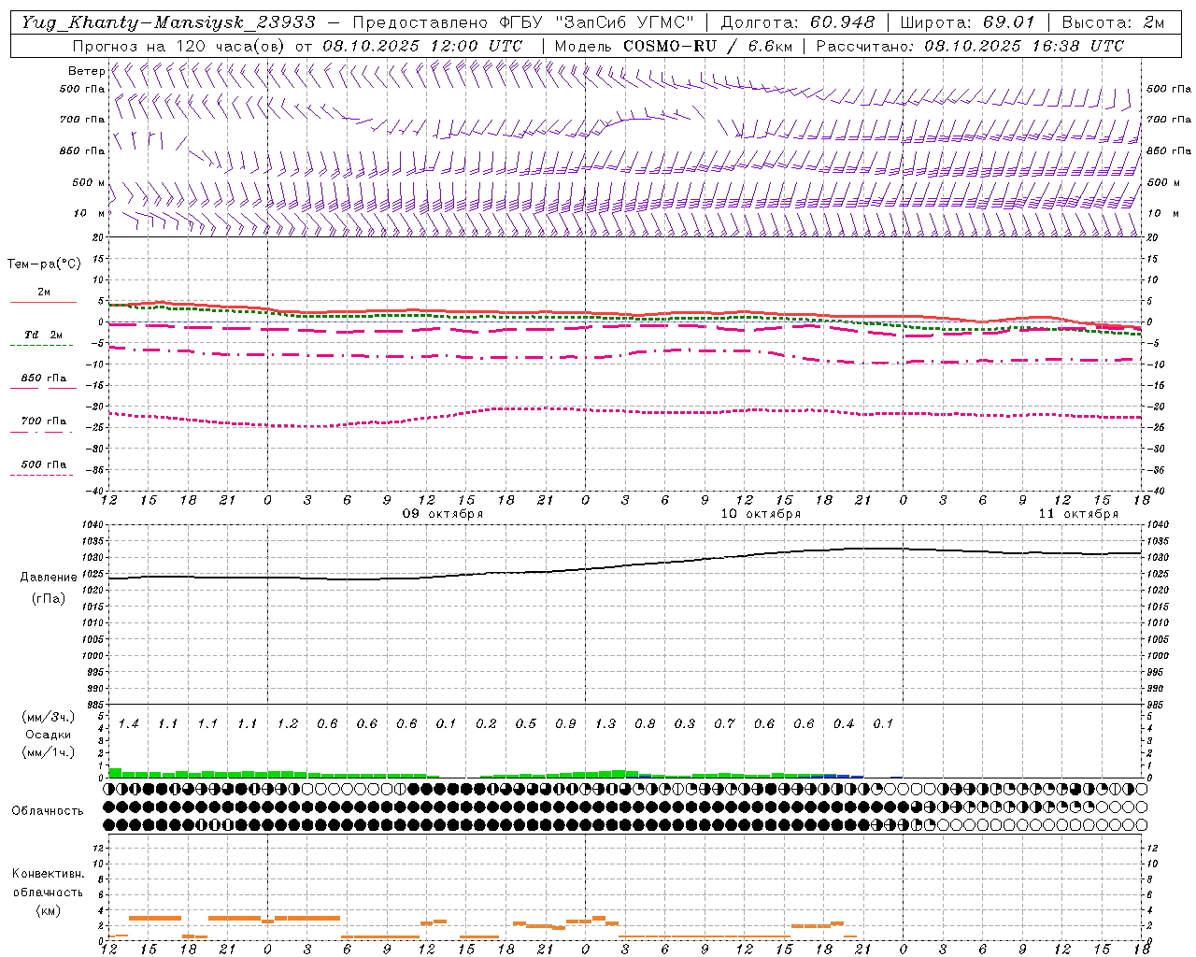Click the dotted 500 гПа temperature curve
This screenshot has width=1196, height=957.
pyautogui.click(x=626, y=411)
